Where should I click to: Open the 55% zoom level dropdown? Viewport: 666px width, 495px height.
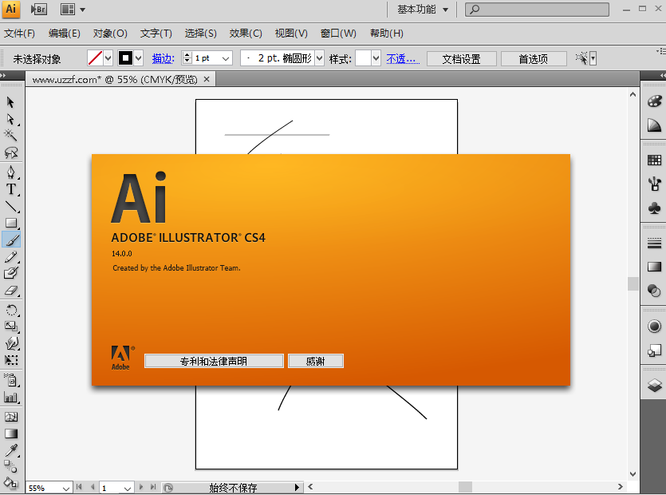click(66, 488)
